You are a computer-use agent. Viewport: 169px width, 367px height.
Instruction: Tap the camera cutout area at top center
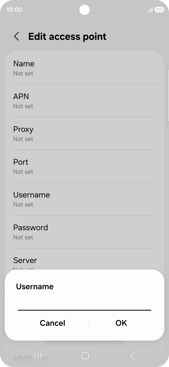click(84, 10)
